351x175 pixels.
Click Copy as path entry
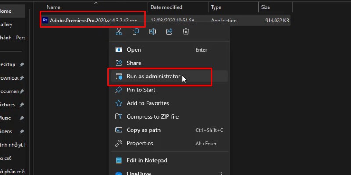coord(143,130)
